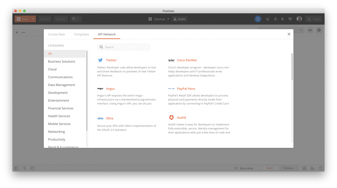Click the New button in Postman toolbar
The height and width of the screenshot is (188, 337).
(22, 19)
